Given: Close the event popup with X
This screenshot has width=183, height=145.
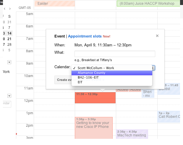Looking at the screenshot, I should (x=157, y=36).
